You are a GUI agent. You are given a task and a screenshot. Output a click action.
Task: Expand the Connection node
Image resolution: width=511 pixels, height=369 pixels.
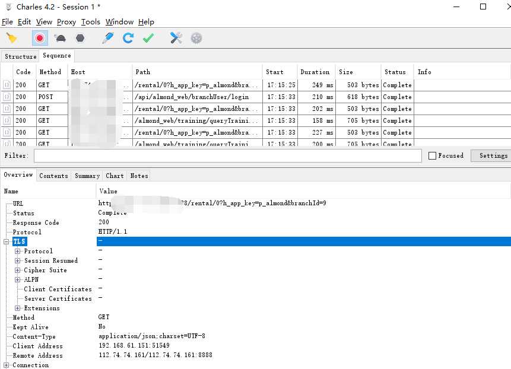coord(6,365)
